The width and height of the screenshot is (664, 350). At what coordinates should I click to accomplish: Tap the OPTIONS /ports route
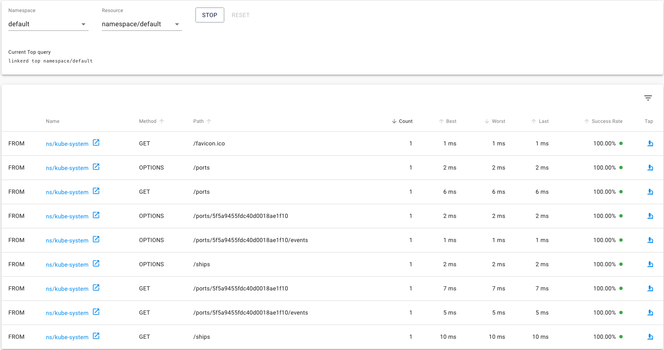click(650, 167)
